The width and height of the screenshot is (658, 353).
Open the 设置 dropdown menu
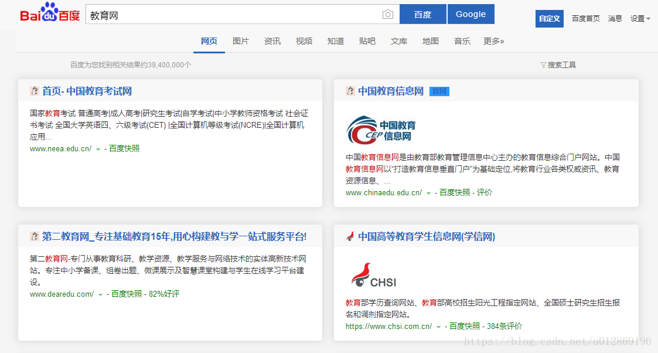(x=640, y=18)
